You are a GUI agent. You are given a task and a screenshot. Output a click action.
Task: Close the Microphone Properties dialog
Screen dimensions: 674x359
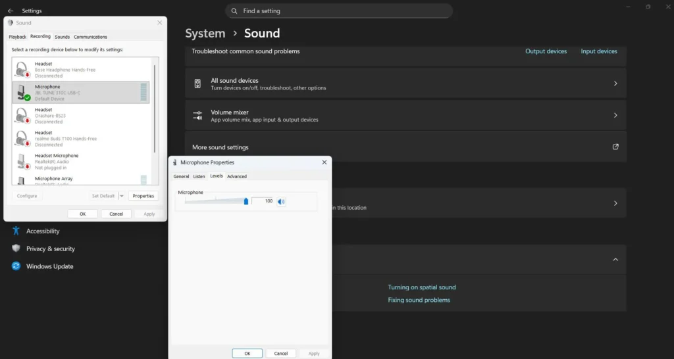(324, 162)
